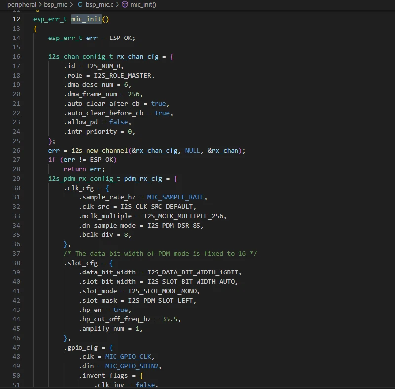Click the C file icon in breadcrumb

(80, 4)
